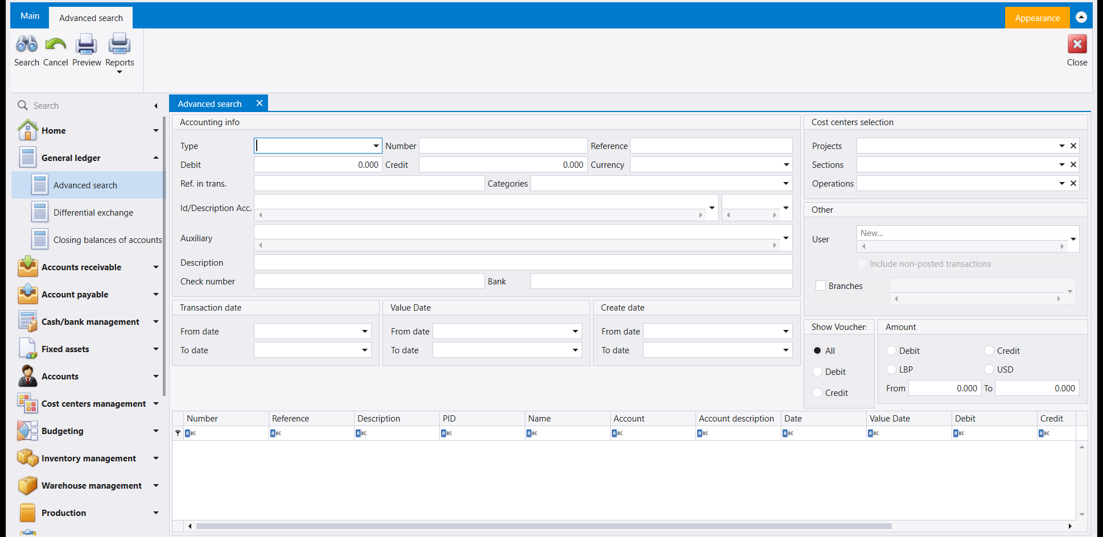1103x537 pixels.
Task: Select the Credit radio under Show Voucher
Action: point(817,393)
